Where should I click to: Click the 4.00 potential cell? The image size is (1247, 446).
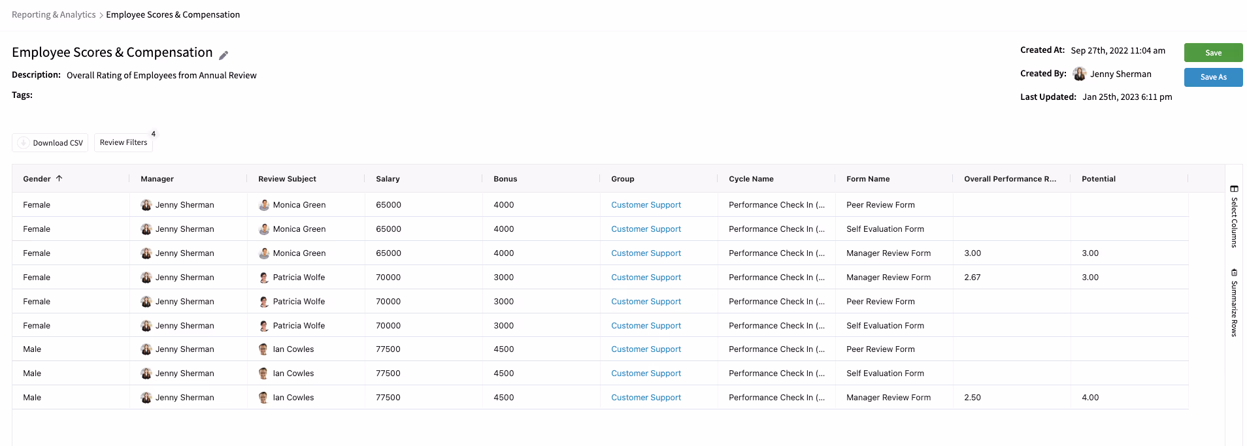pos(1090,398)
